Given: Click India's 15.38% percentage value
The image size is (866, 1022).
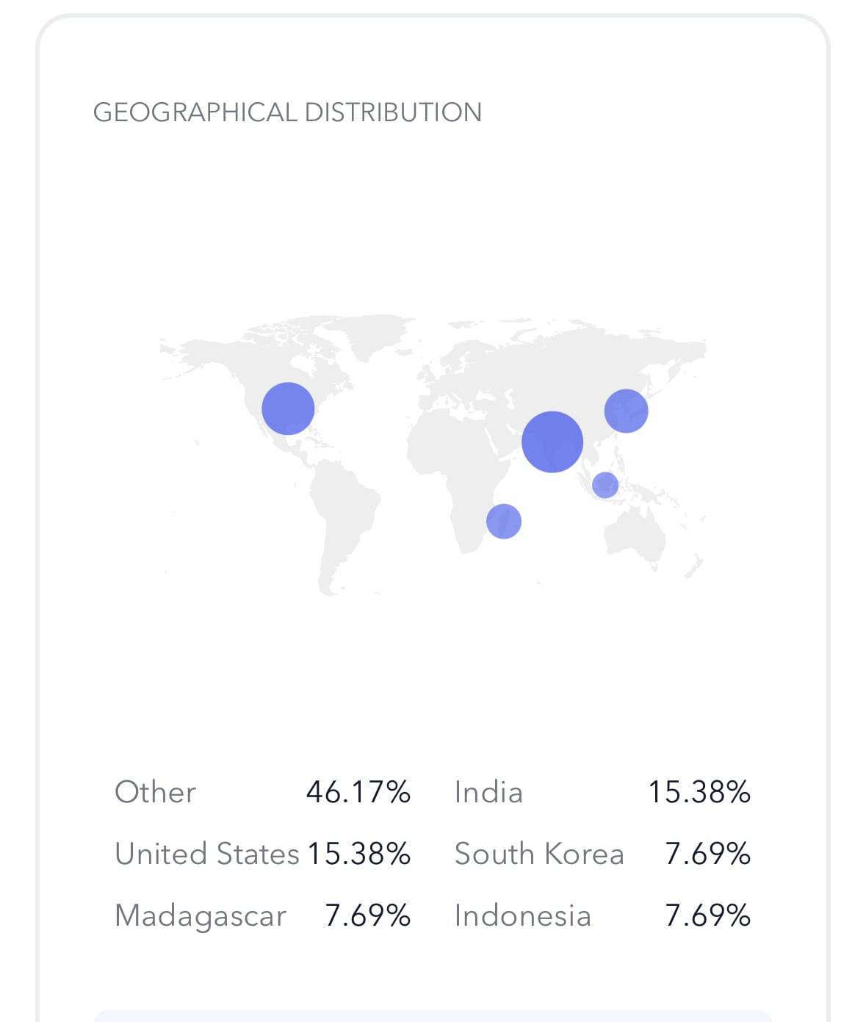Looking at the screenshot, I should [699, 792].
